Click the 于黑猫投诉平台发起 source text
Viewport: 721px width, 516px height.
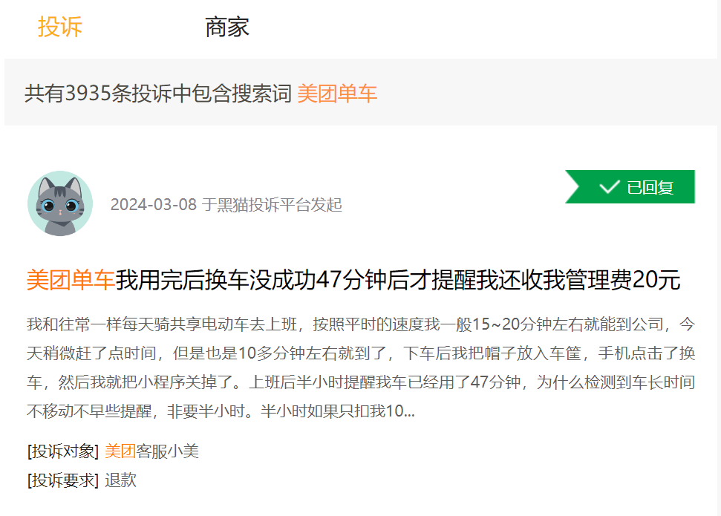(272, 205)
